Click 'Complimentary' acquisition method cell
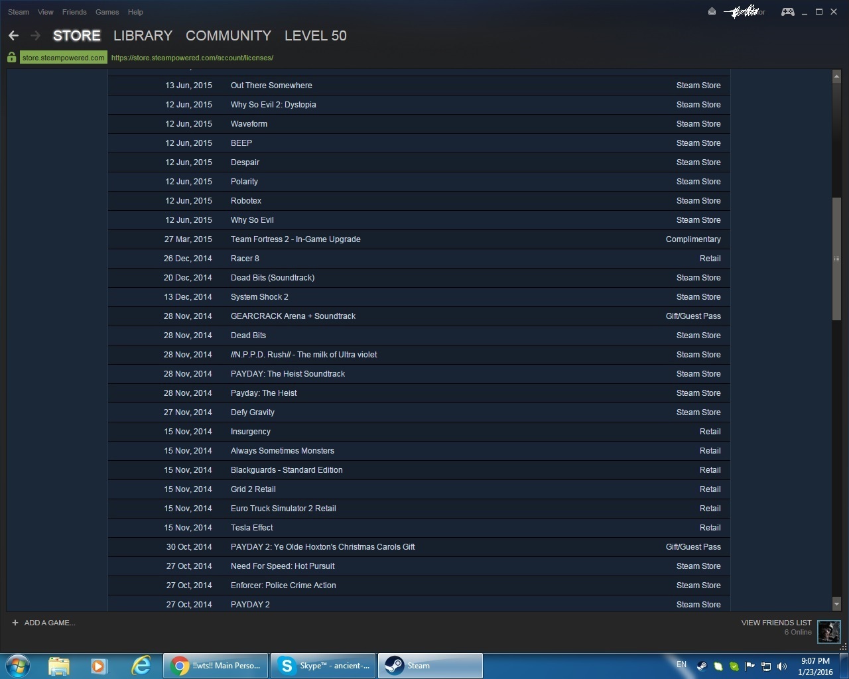Viewport: 849px width, 679px height. (x=693, y=239)
